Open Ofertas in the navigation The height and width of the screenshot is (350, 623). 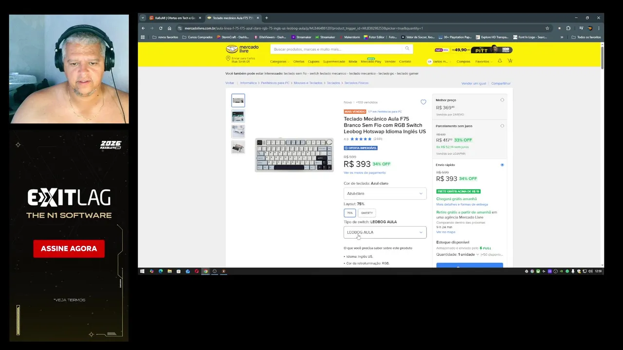coord(299,62)
